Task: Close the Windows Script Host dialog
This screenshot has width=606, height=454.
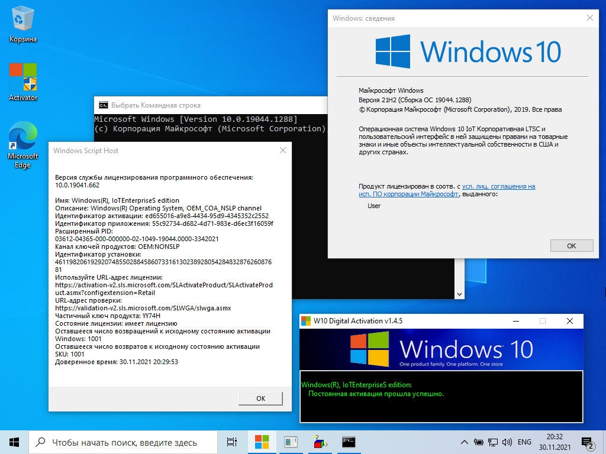Action: 283,151
